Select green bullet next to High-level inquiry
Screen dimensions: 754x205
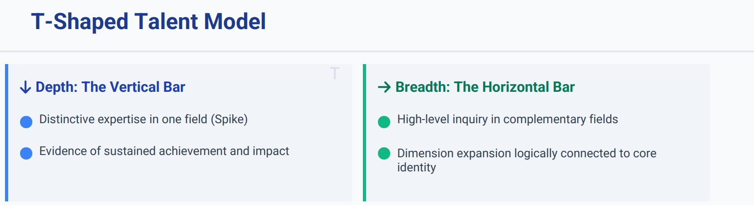(384, 122)
